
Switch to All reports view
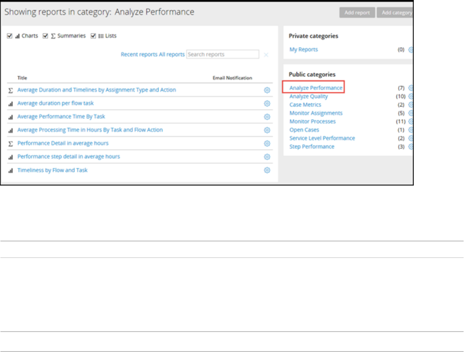[x=172, y=55]
